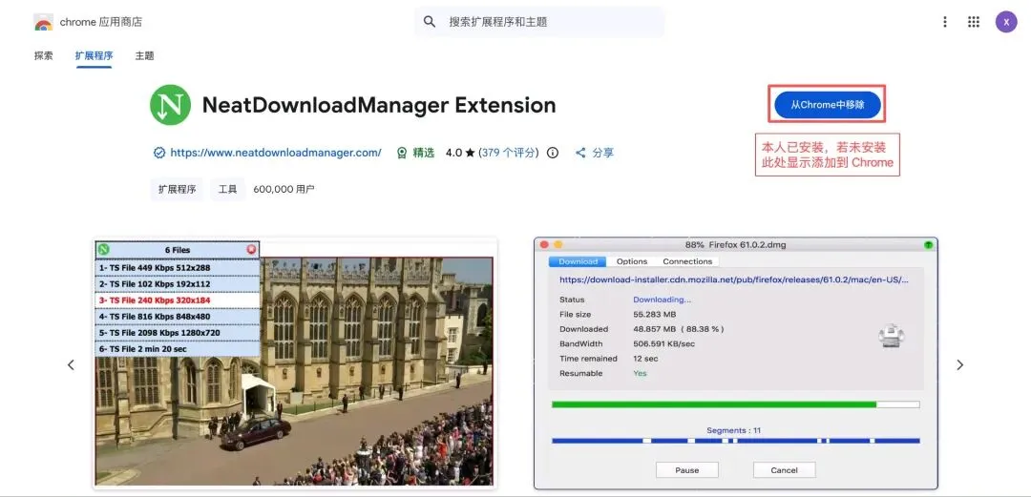Click the NeatDownloadManager green logo
This screenshot has width=1031, height=497.
170,105
